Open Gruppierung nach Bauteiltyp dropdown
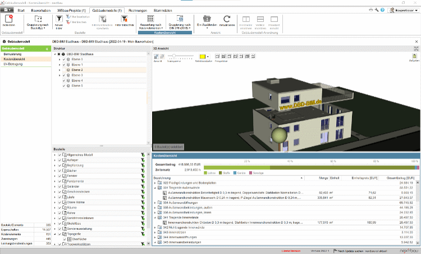Viewport: 421px width, 254px height. (38, 22)
